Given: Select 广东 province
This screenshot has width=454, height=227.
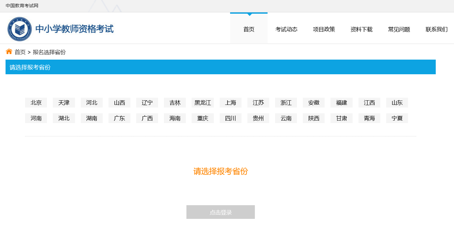Looking at the screenshot, I should point(119,118).
